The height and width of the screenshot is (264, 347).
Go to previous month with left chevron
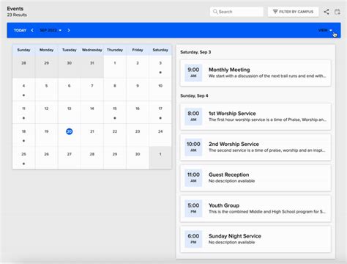pos(32,30)
